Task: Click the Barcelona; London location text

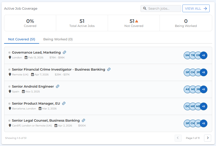Action: pos(24,109)
